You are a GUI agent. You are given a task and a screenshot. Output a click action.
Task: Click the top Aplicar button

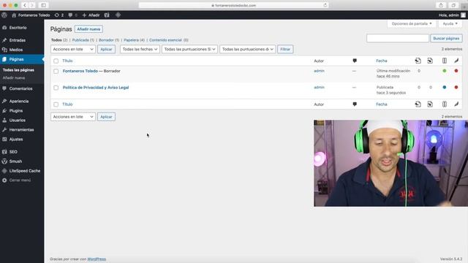pos(106,49)
